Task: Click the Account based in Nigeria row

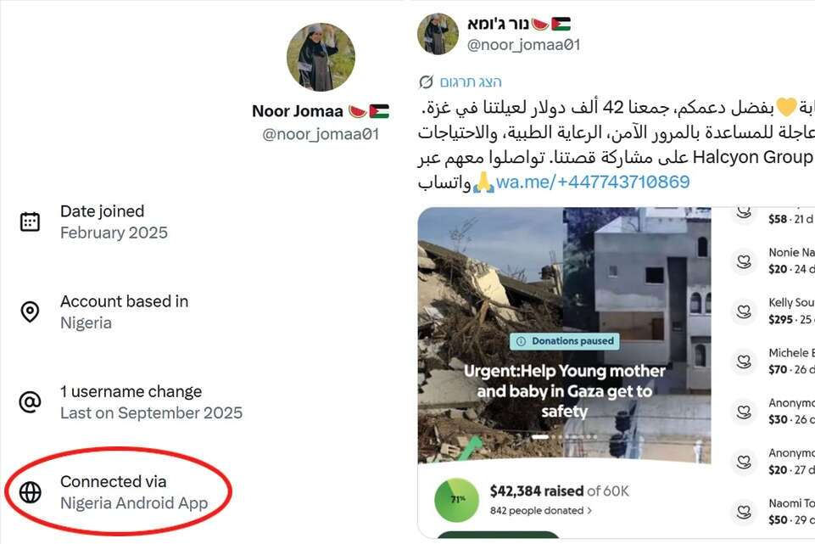Action: (x=124, y=311)
